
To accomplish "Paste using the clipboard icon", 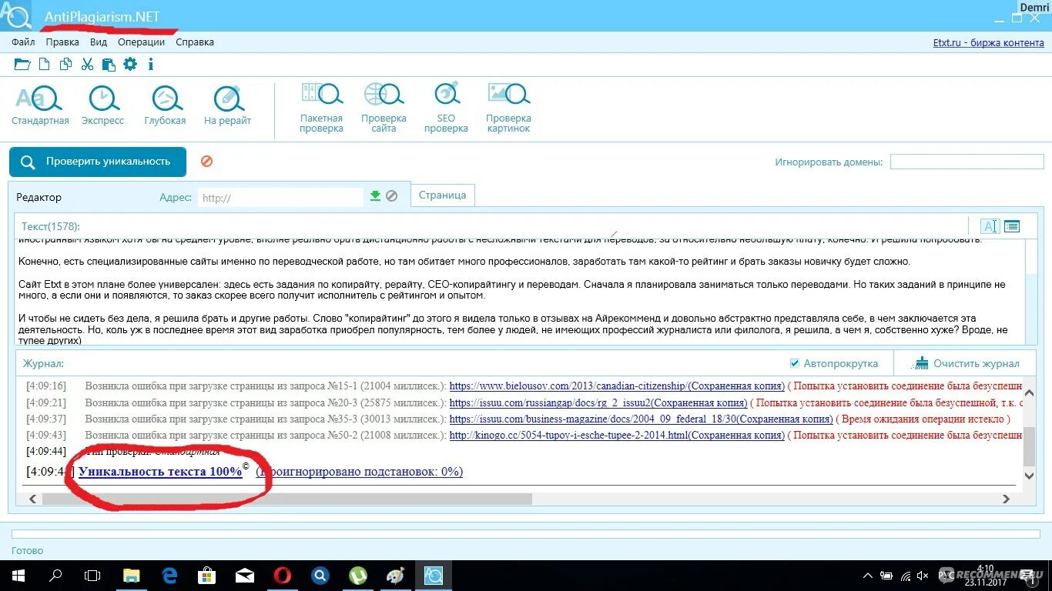I will coord(109,65).
